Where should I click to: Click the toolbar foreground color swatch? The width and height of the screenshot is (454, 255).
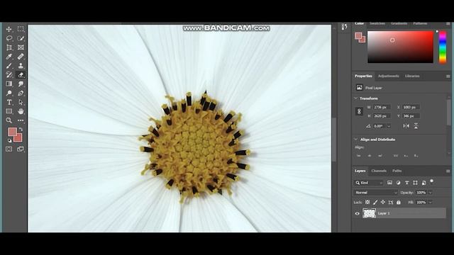tap(12, 132)
